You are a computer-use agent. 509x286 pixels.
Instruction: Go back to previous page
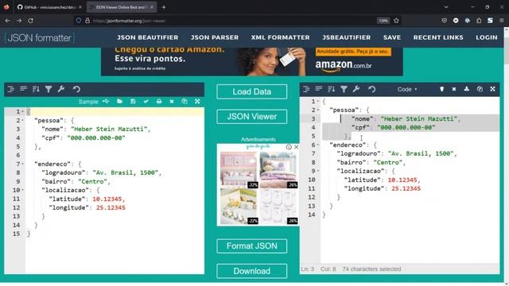(7, 21)
